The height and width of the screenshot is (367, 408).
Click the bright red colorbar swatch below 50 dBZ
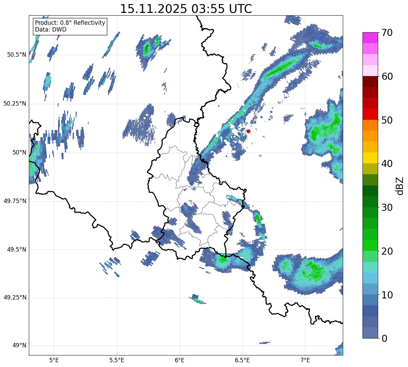370,114
